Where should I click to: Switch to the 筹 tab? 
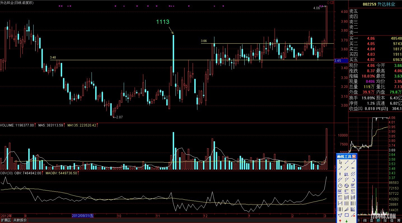(399, 220)
